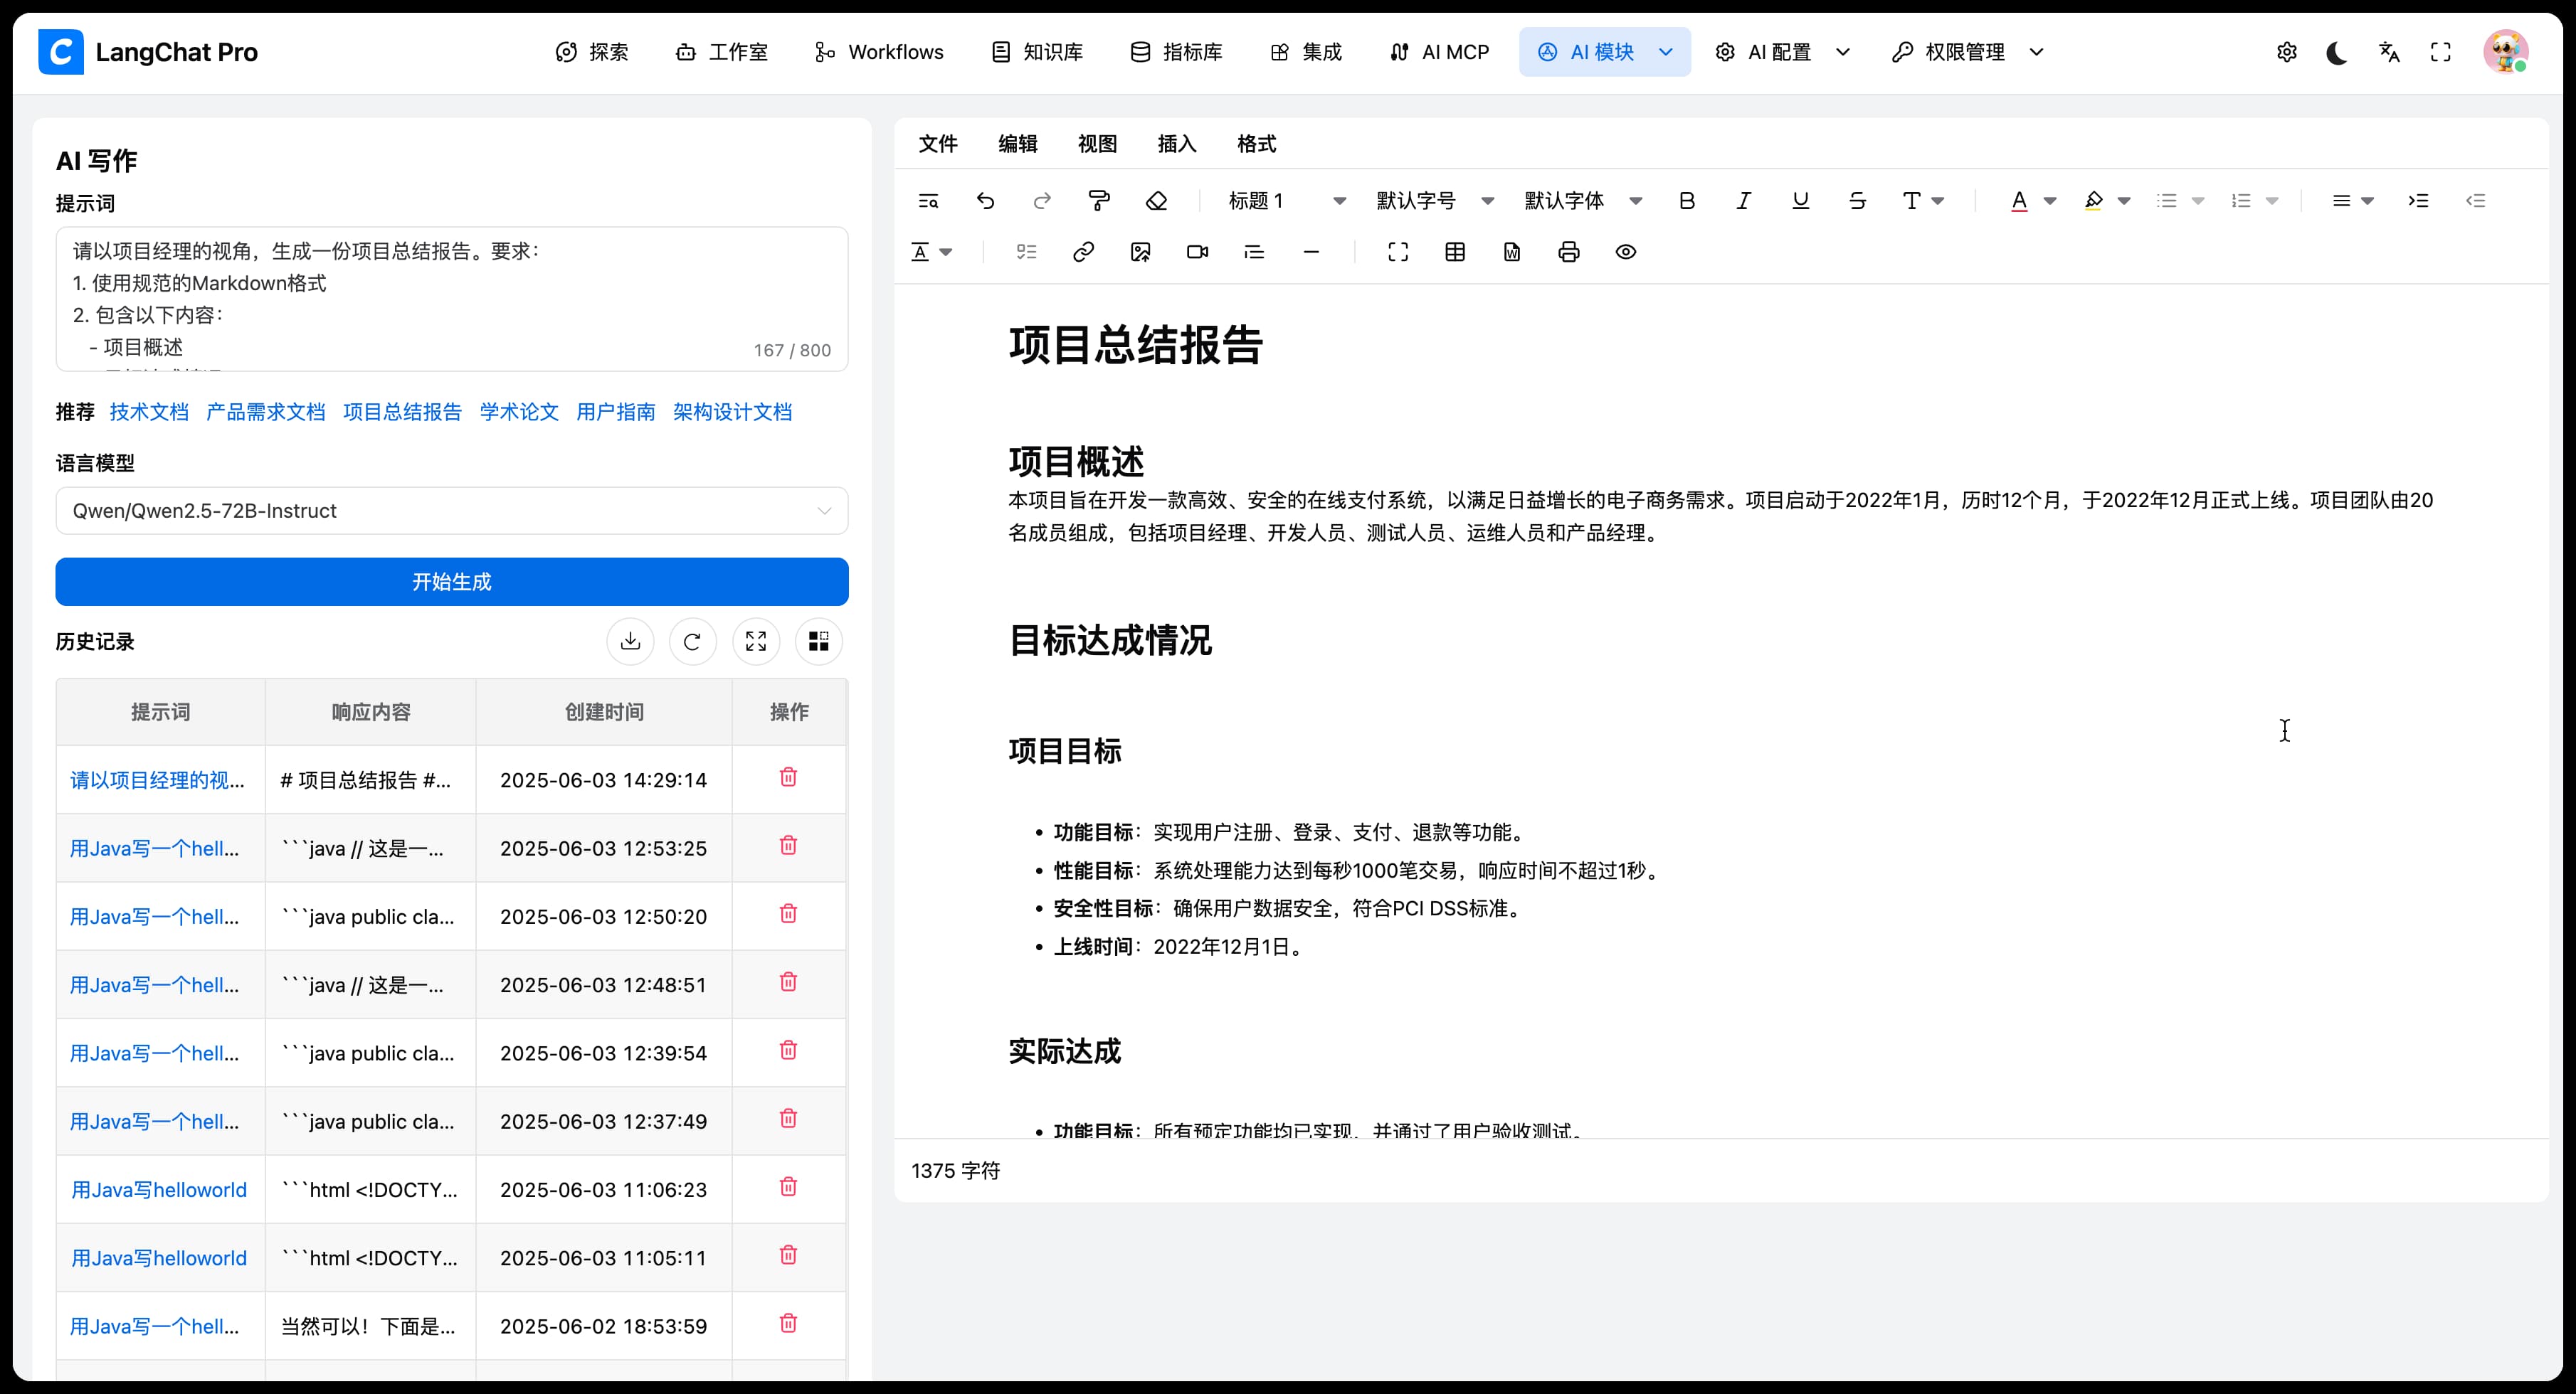
Task: Download the history records
Action: (630, 642)
